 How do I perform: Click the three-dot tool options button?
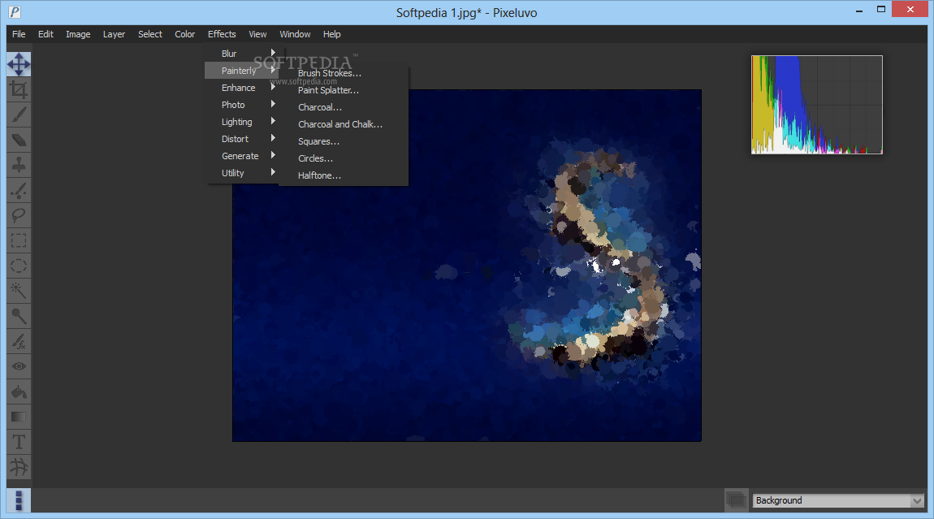click(19, 500)
